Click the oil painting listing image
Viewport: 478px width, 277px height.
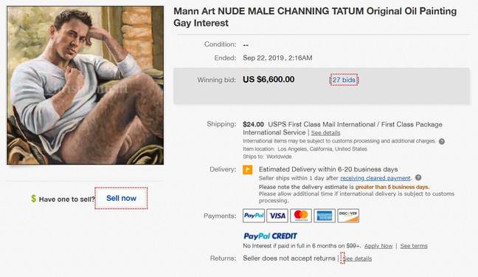[x=85, y=85]
